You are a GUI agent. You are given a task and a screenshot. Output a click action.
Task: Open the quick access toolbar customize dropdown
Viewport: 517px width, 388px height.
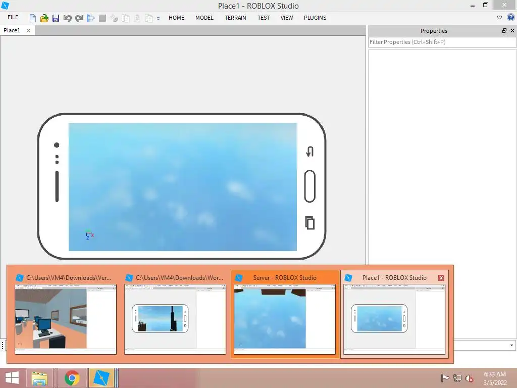[158, 19]
